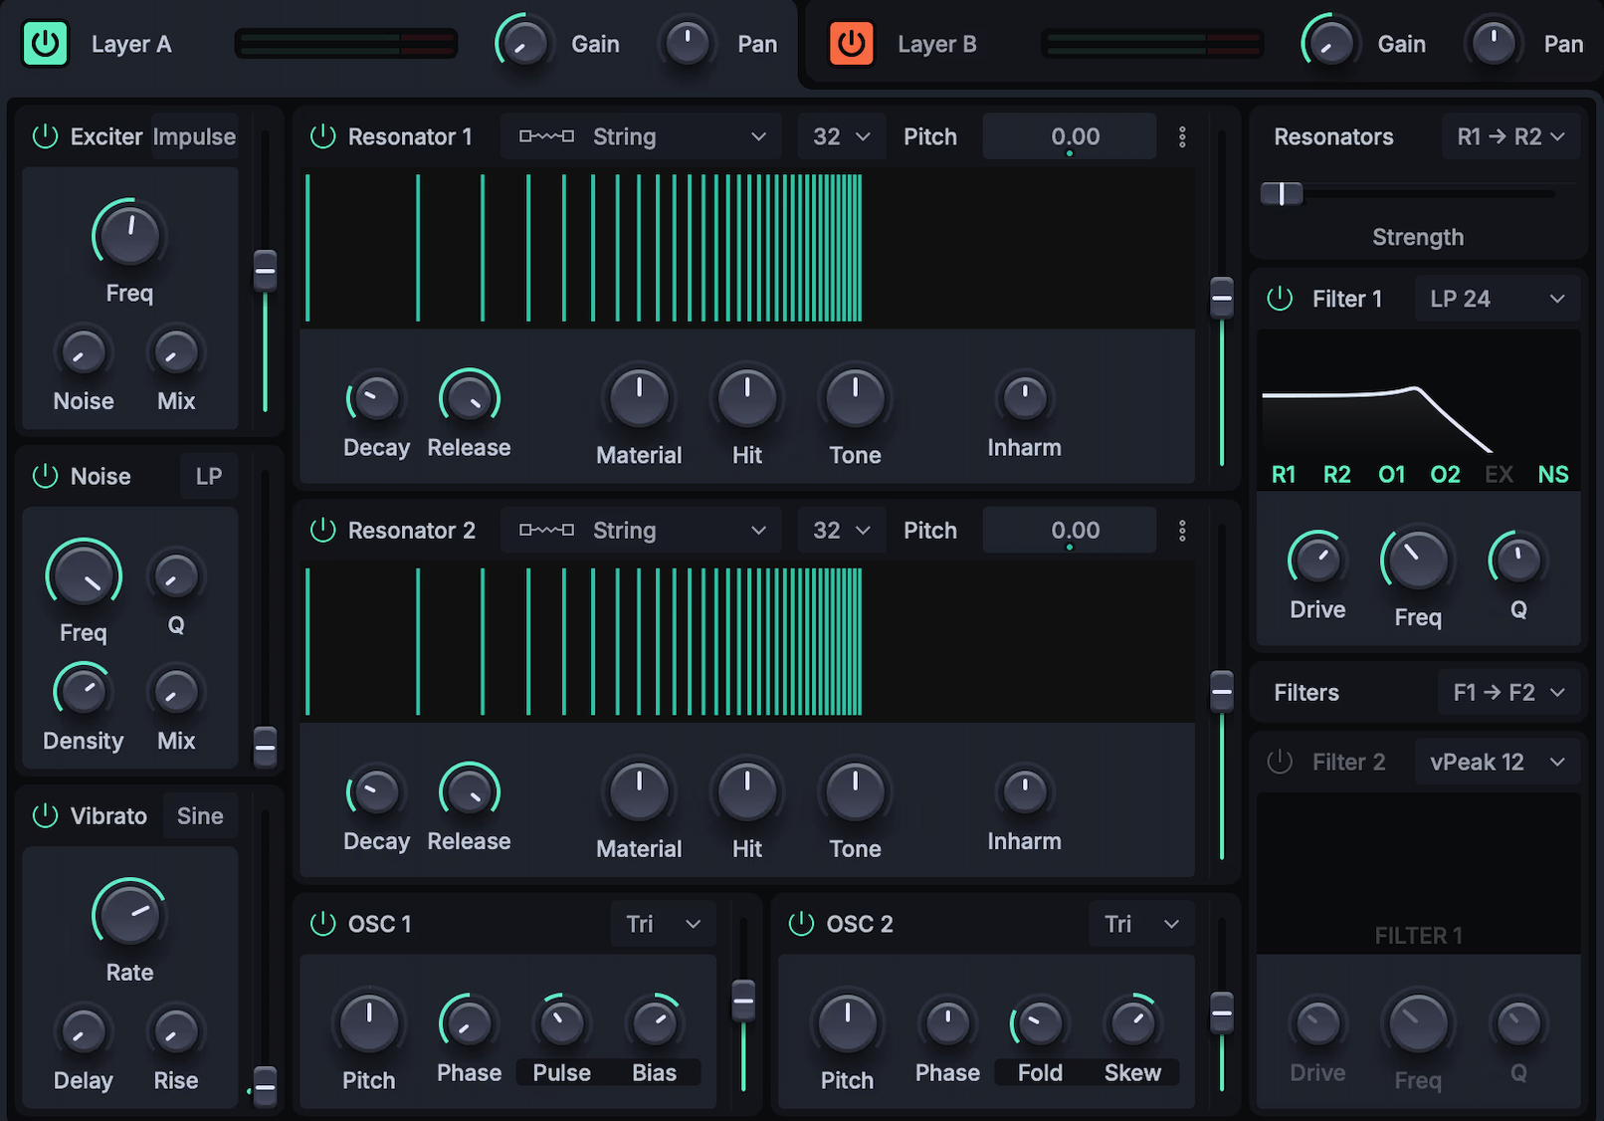
Task: Open Resonators routing R1 → R2 dropdown
Action: [1510, 136]
